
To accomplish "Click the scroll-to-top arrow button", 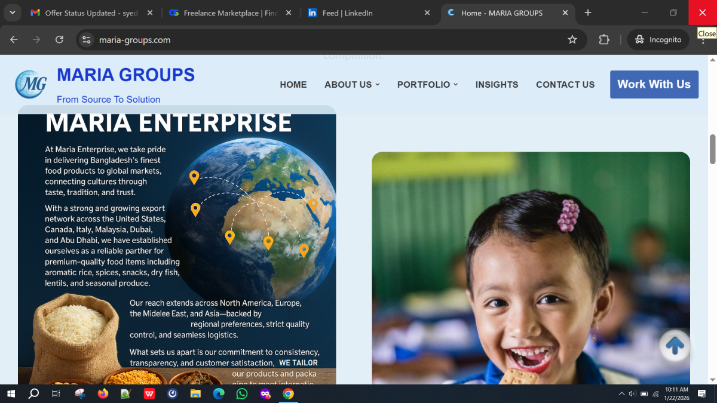I will (x=675, y=345).
